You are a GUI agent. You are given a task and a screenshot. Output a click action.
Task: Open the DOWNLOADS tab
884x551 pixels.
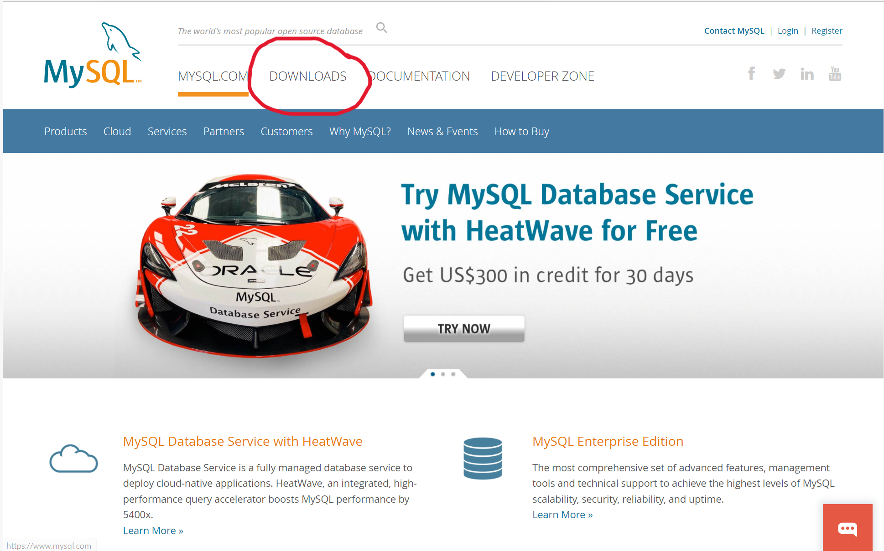point(308,76)
